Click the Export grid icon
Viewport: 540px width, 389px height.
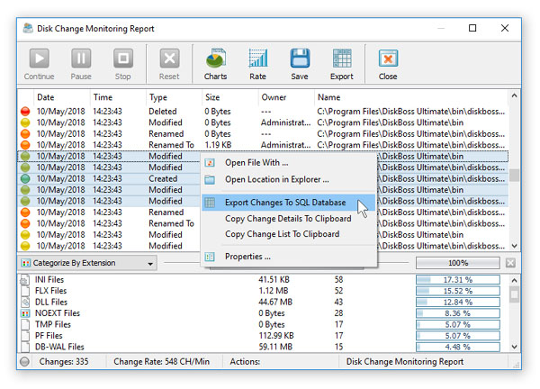[342, 59]
